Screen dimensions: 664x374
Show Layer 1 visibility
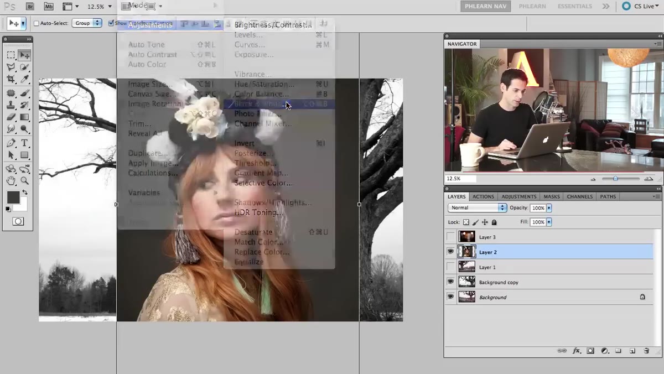(x=451, y=267)
